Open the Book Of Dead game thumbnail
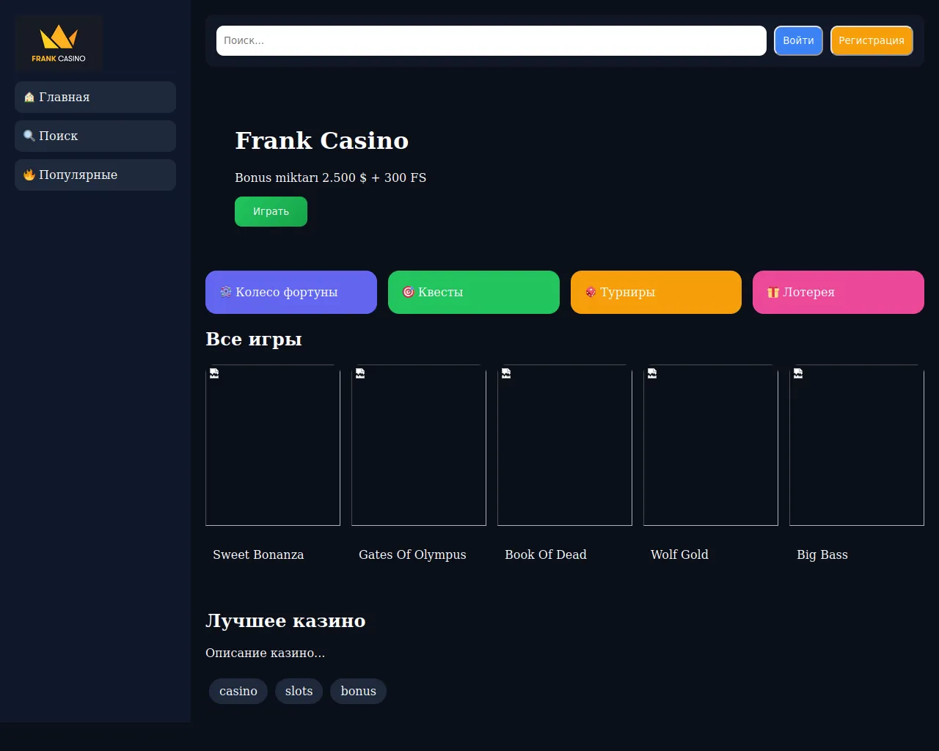Viewport: 939px width, 751px height. 565,445
